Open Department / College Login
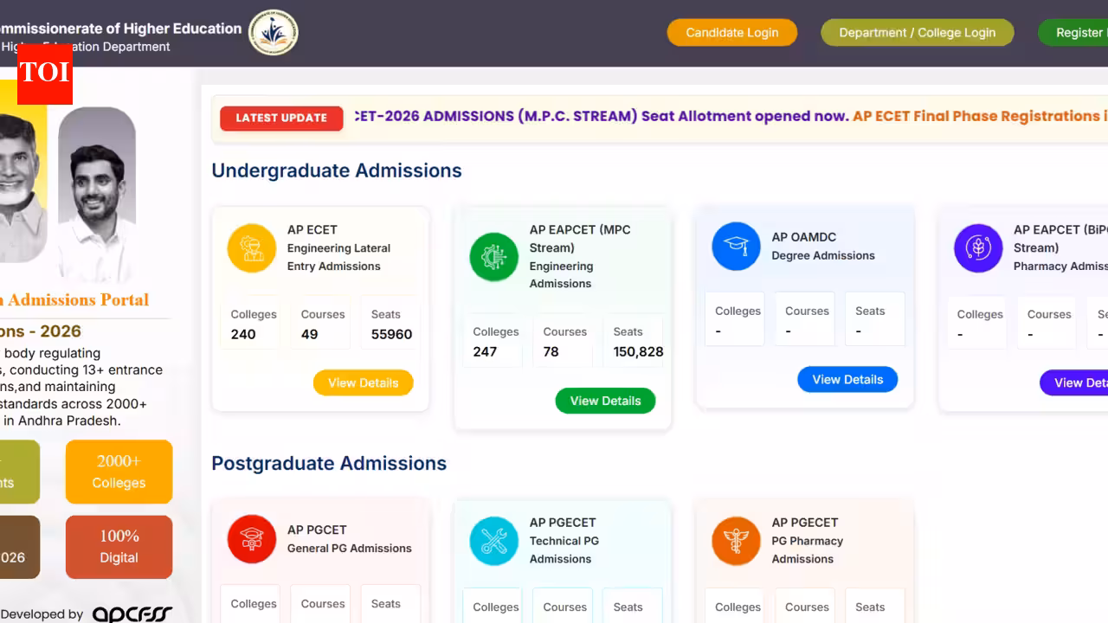This screenshot has height=623, width=1108. (918, 33)
